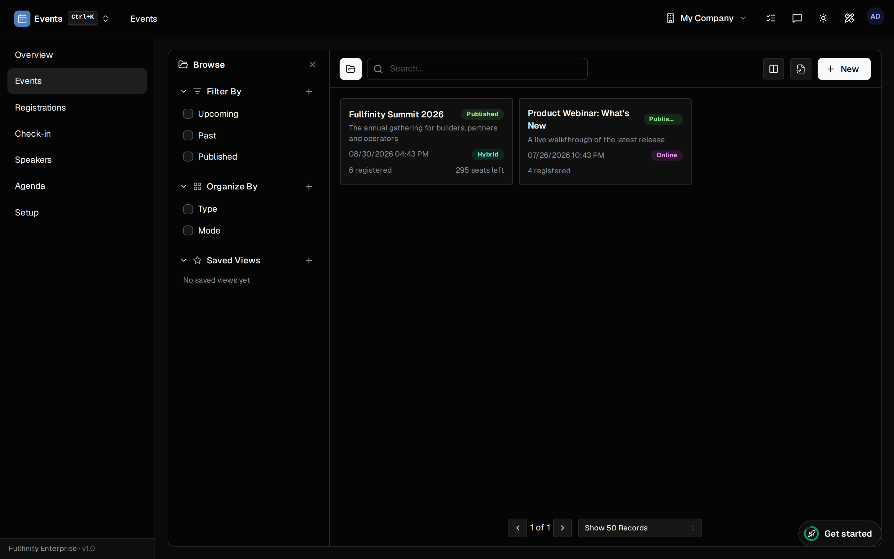Toggle the split columns view icon
Image resolution: width=894 pixels, height=559 pixels.
(773, 69)
